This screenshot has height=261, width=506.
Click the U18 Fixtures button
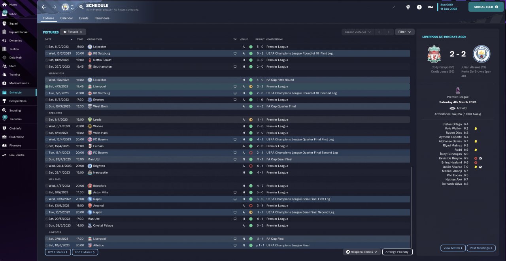[85, 252]
